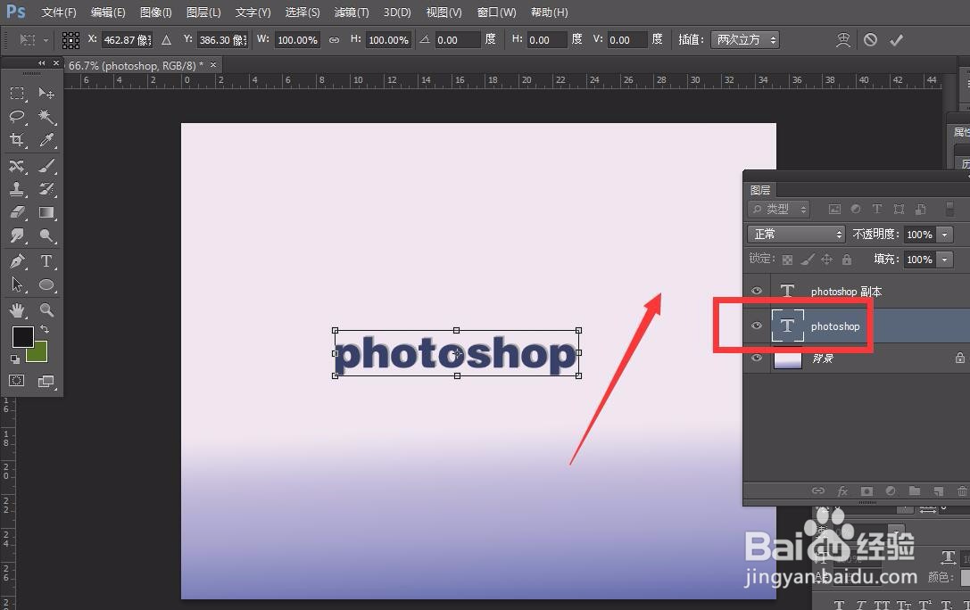
Task: Hide the selected photoshop text layer
Action: (x=757, y=326)
